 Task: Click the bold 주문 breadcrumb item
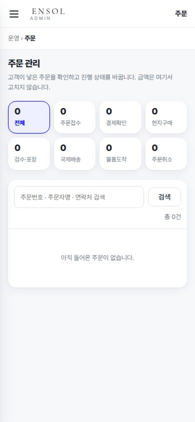click(30, 38)
